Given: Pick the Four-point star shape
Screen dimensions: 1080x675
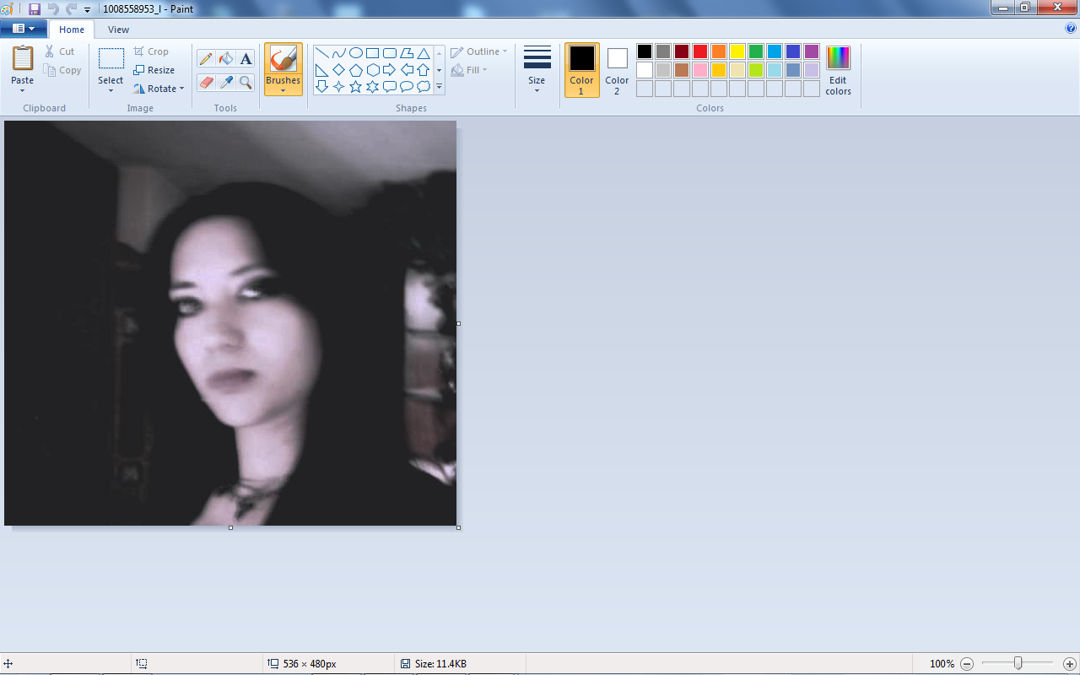Looking at the screenshot, I should pos(338,86).
